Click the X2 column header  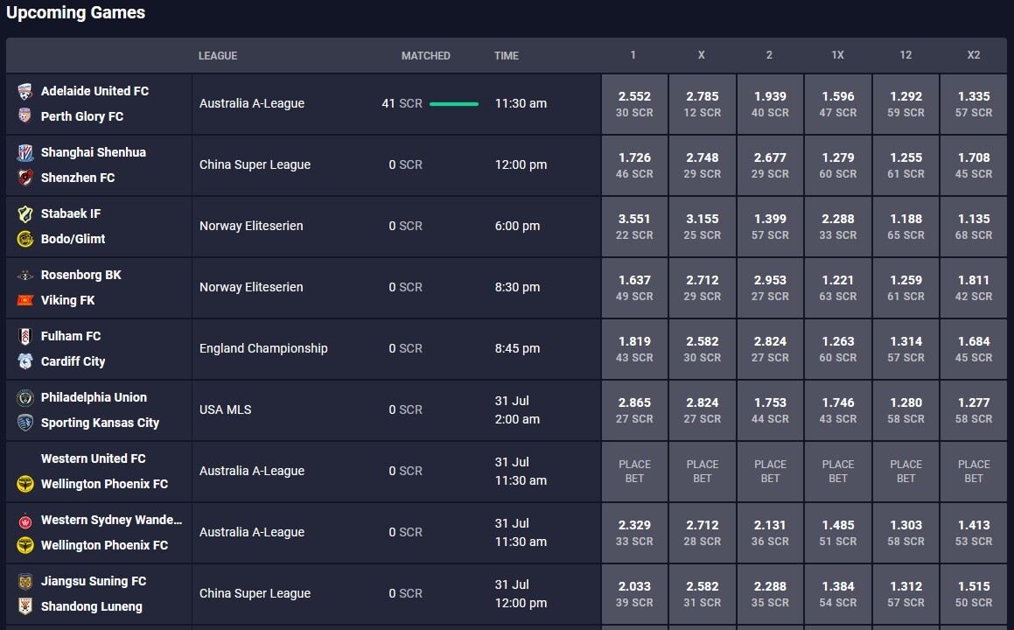pyautogui.click(x=973, y=55)
